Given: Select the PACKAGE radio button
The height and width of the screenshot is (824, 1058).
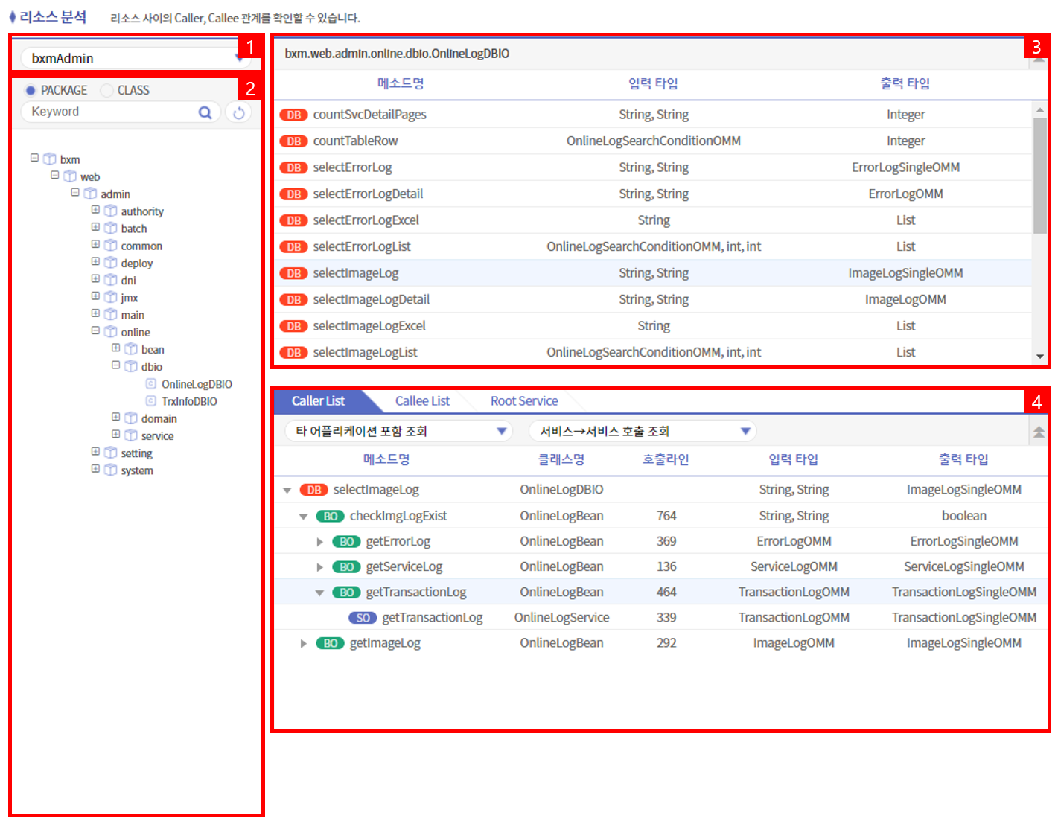Looking at the screenshot, I should 31,90.
